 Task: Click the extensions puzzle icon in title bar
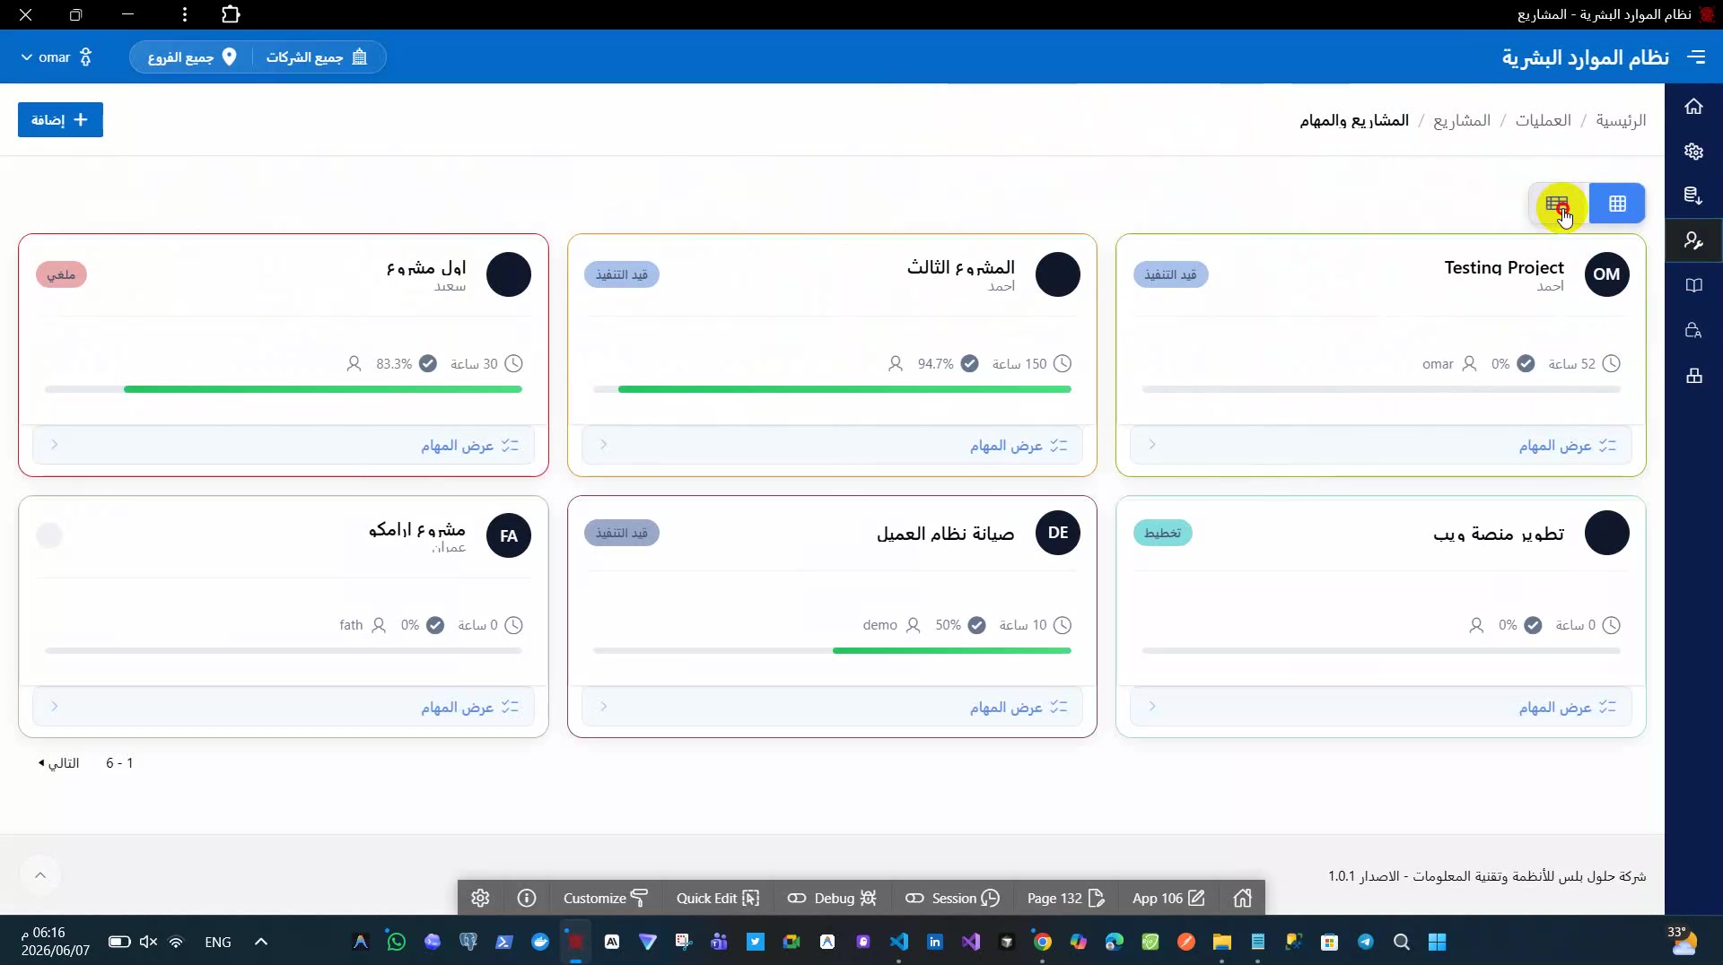[x=231, y=14]
